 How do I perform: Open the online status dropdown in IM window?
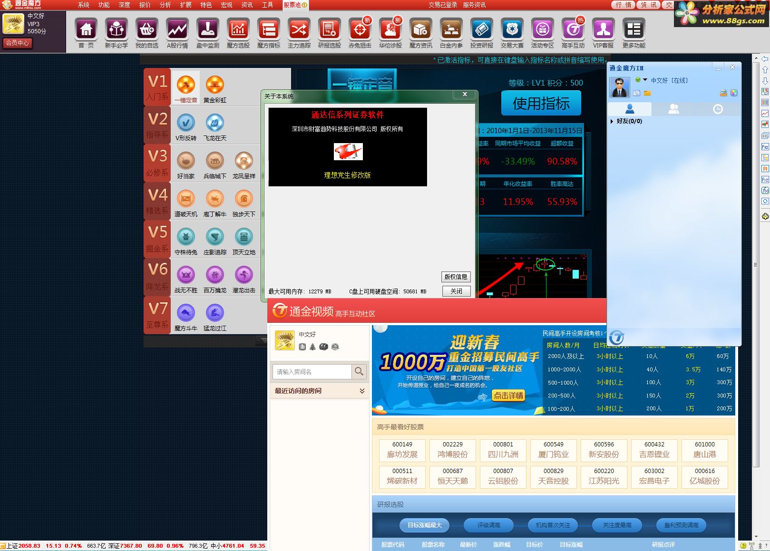(x=645, y=80)
